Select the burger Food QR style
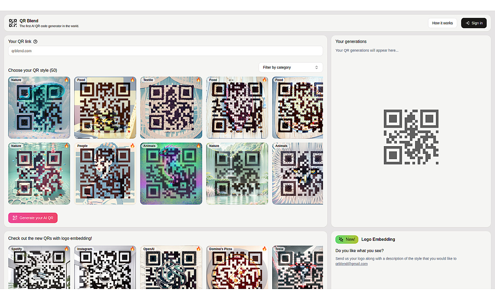The image size is (495, 300). (105, 107)
